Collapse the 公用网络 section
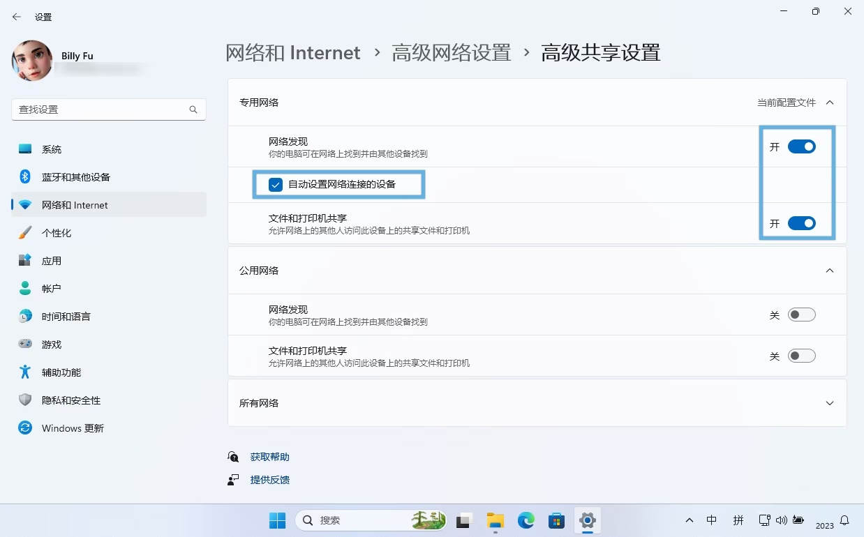The image size is (864, 537). [829, 271]
